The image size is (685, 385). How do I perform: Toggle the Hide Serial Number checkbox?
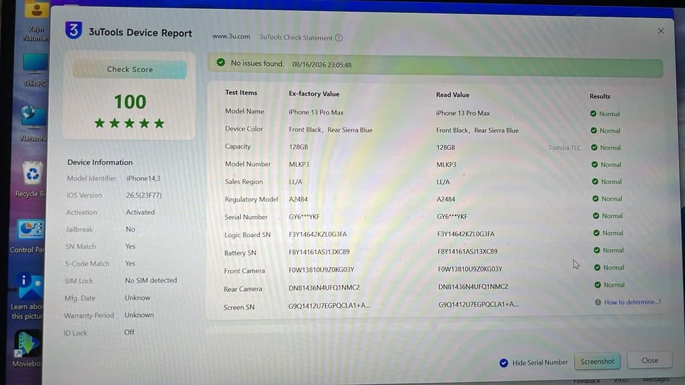click(504, 363)
